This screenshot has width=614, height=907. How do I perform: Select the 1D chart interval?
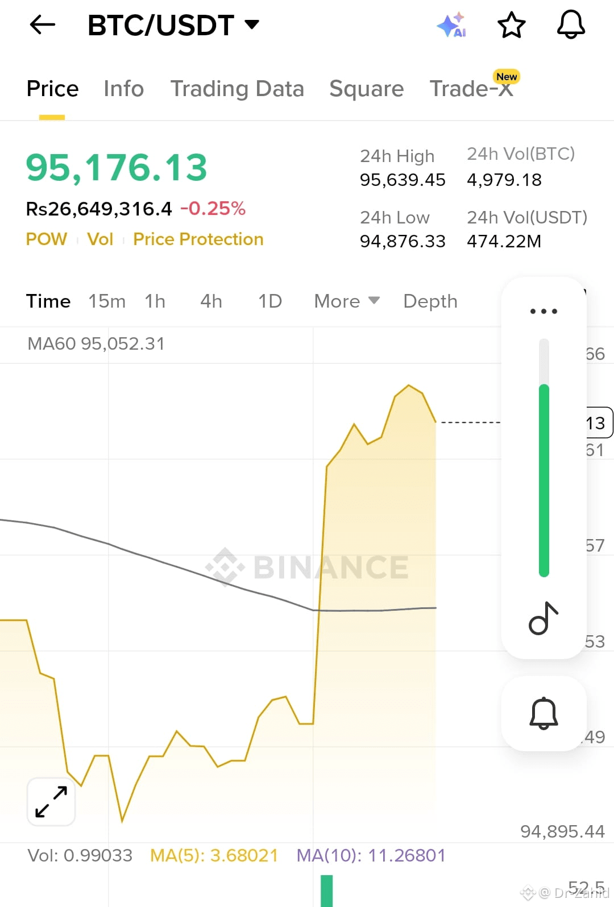click(270, 301)
